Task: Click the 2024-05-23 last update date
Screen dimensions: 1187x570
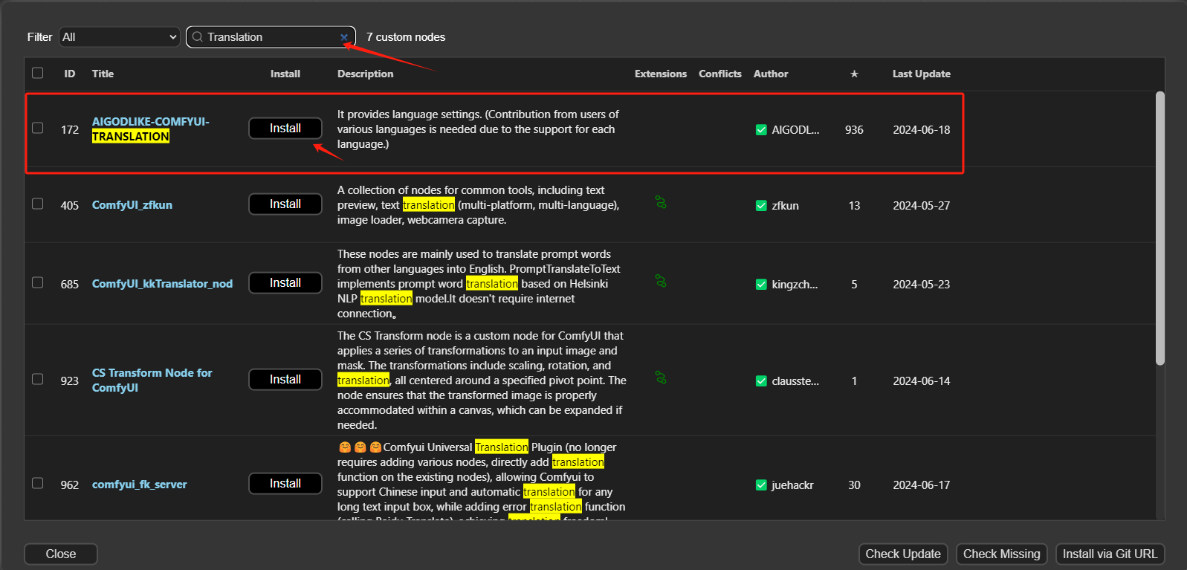Action: coord(922,285)
